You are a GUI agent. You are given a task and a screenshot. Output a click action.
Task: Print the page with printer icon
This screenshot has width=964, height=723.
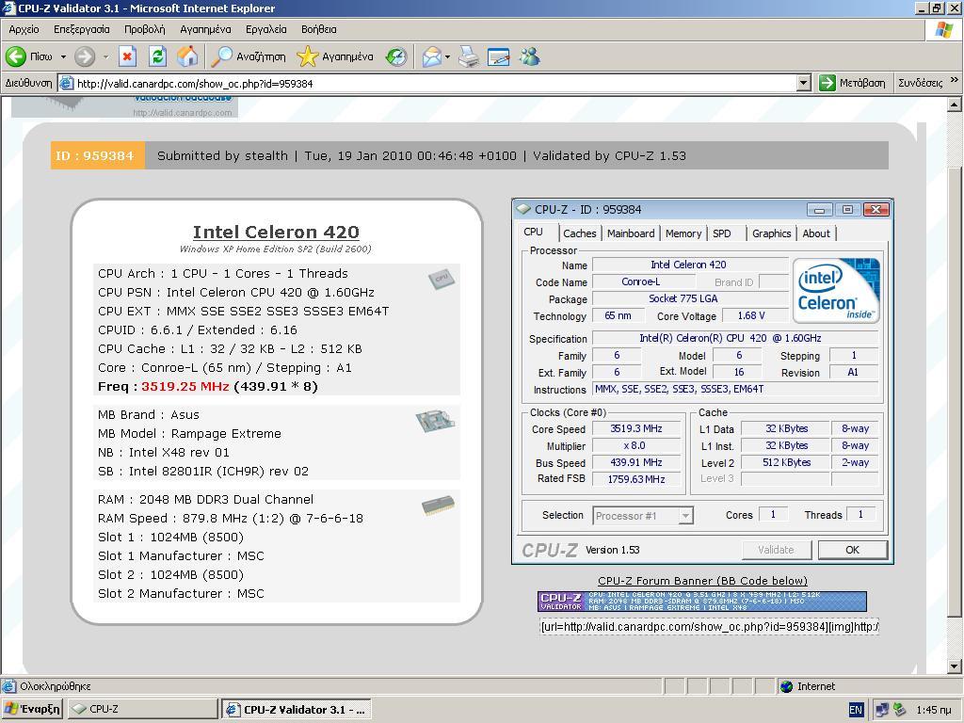469,56
